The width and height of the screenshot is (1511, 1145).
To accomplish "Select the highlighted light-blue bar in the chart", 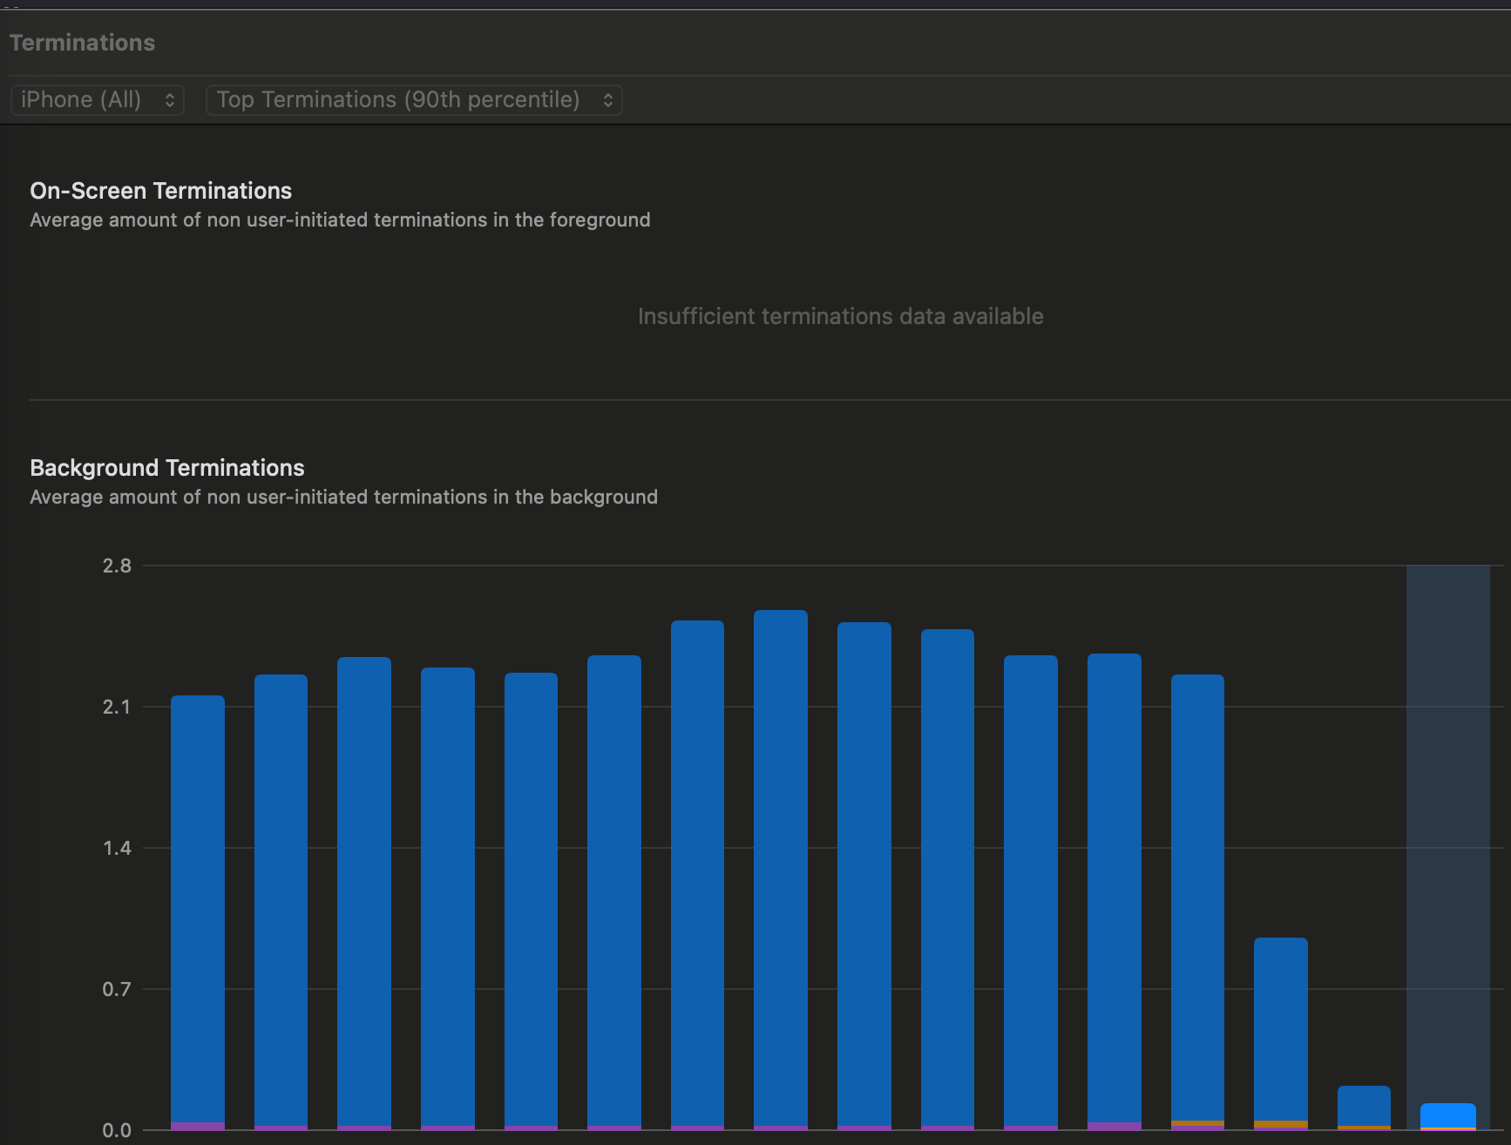I will 1447,1115.
